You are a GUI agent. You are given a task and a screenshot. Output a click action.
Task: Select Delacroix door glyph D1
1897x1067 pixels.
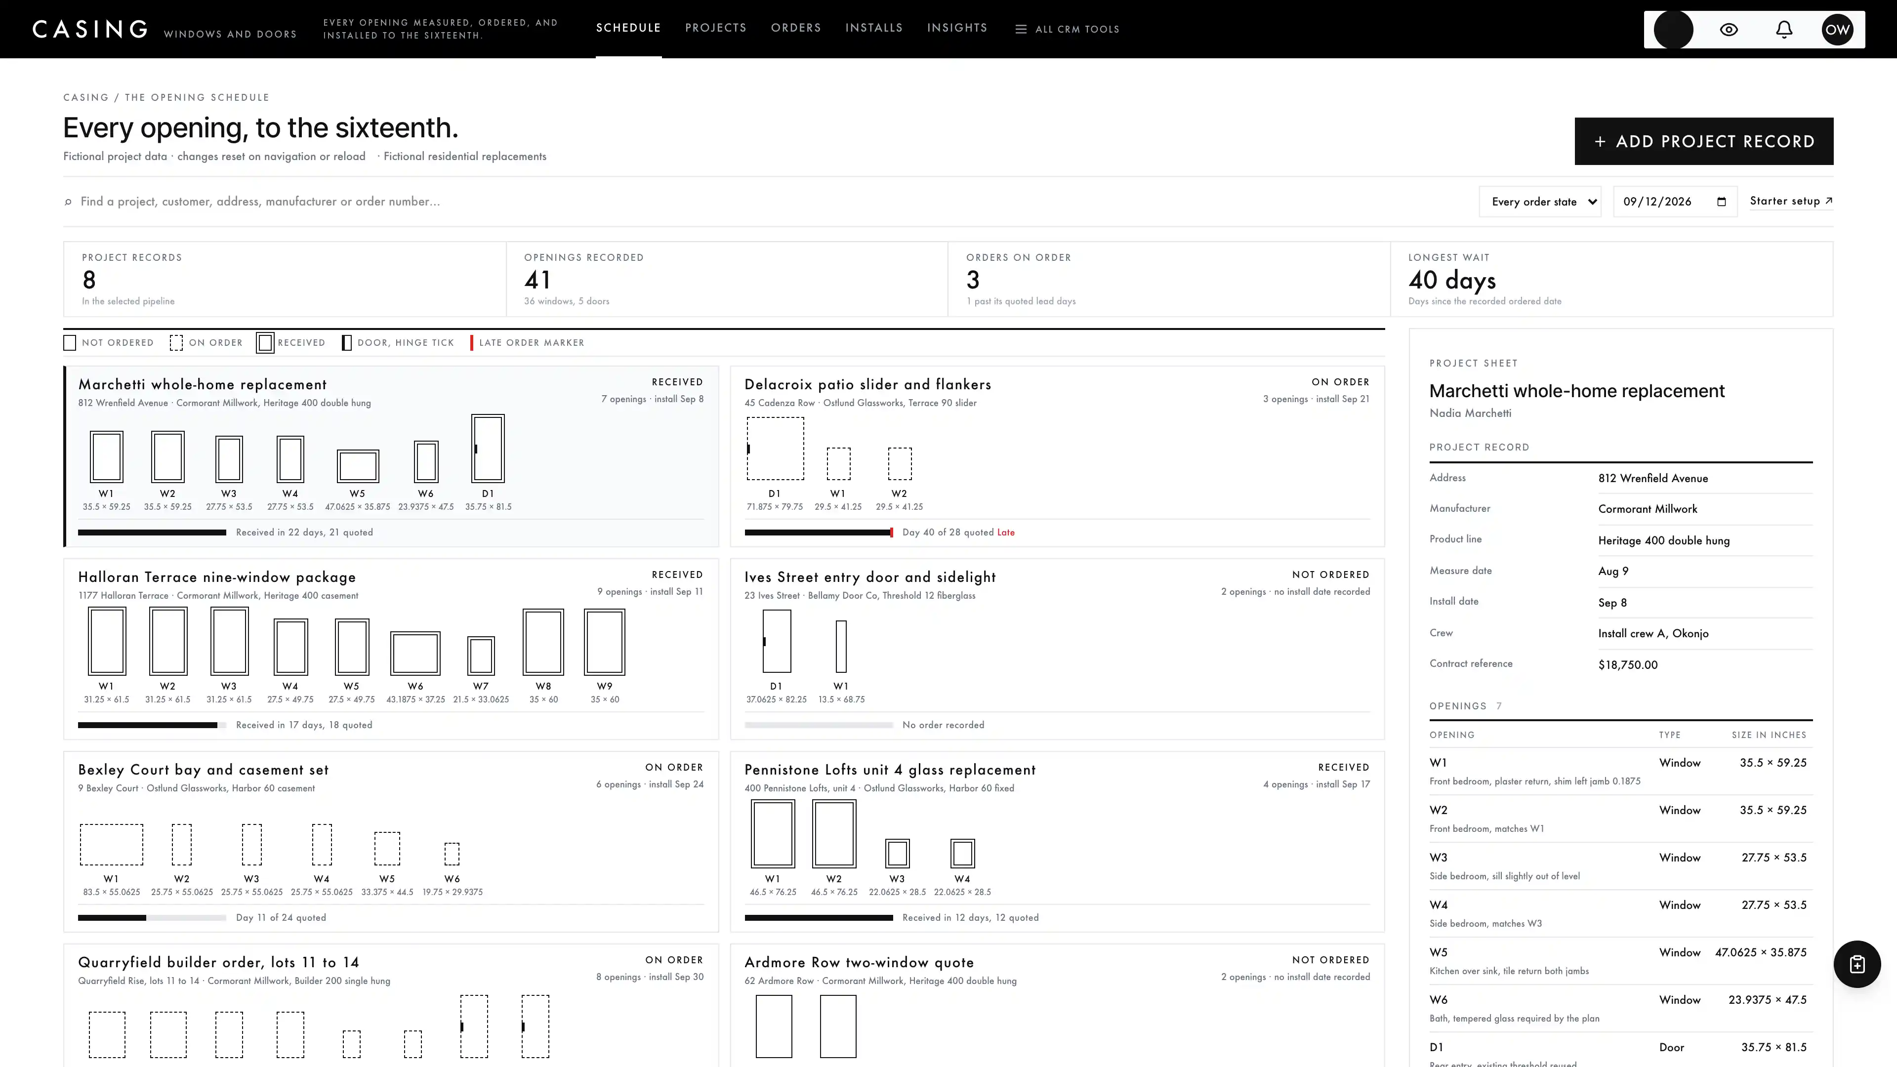(775, 449)
